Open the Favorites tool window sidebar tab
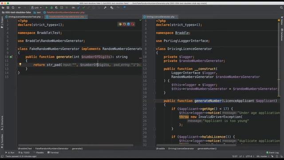Viewport: 284px width, 160px height. pyautogui.click(x=2, y=141)
